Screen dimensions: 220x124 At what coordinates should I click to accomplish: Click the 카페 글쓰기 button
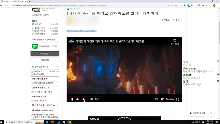pos(45,54)
